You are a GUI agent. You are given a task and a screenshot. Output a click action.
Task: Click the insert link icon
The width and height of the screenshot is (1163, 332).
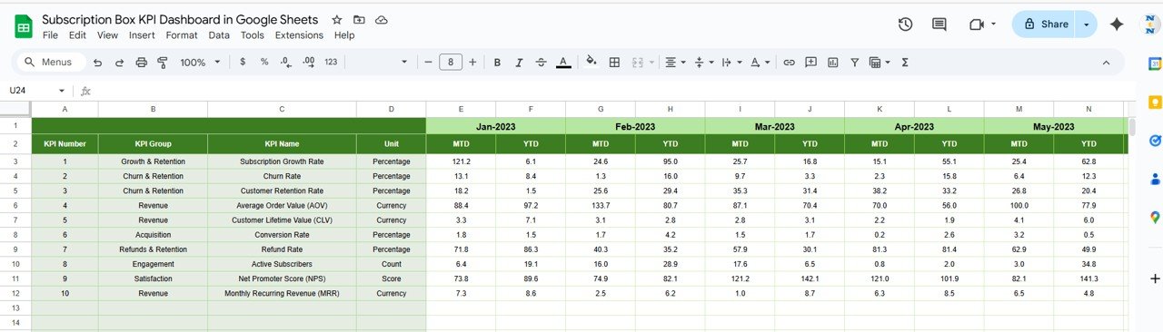(789, 62)
